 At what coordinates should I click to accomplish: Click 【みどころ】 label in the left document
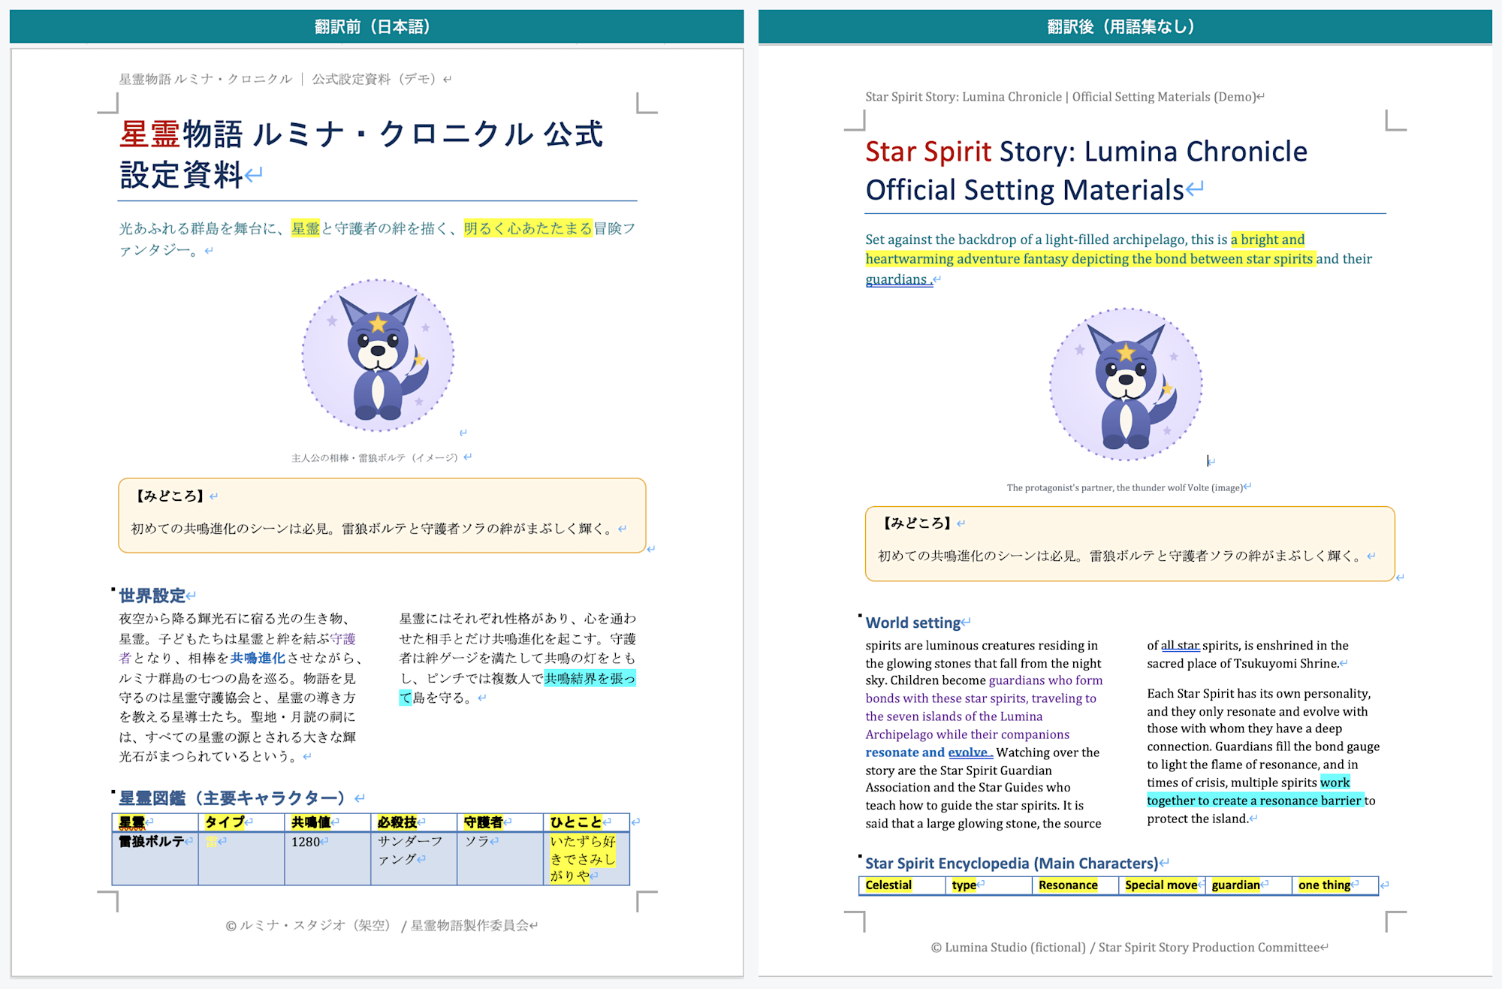[x=170, y=496]
